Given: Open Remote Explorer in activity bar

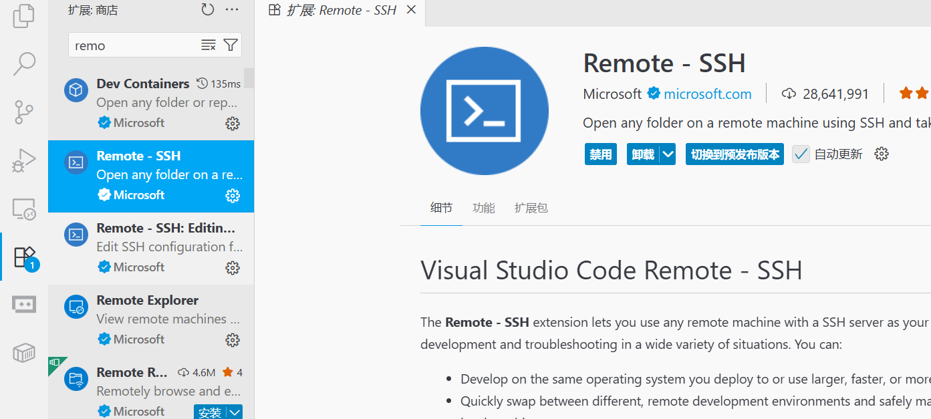Looking at the screenshot, I should tap(24, 209).
